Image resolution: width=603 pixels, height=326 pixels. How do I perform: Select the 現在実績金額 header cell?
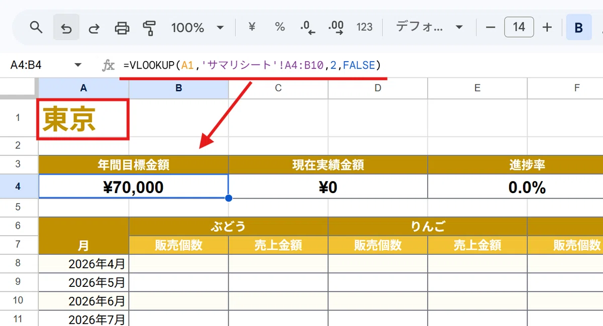[x=328, y=165]
